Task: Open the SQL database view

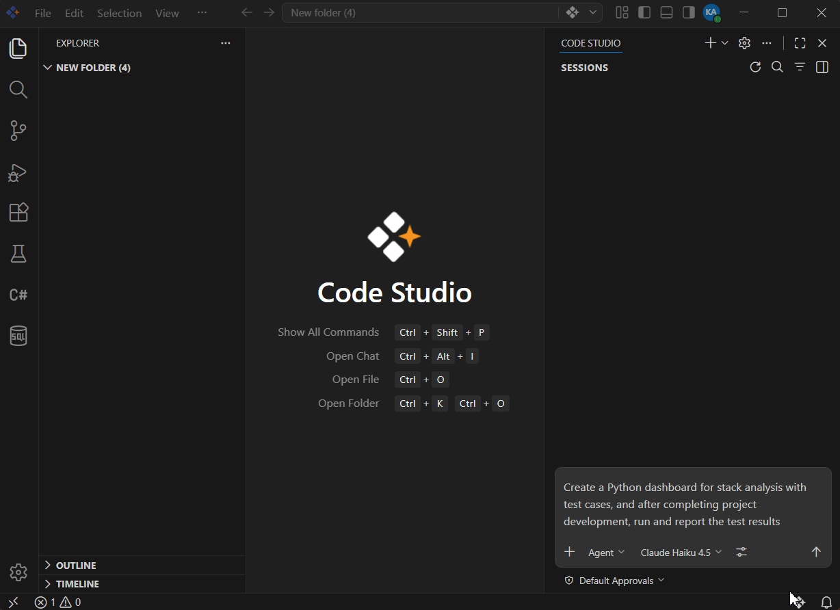Action: [18, 336]
